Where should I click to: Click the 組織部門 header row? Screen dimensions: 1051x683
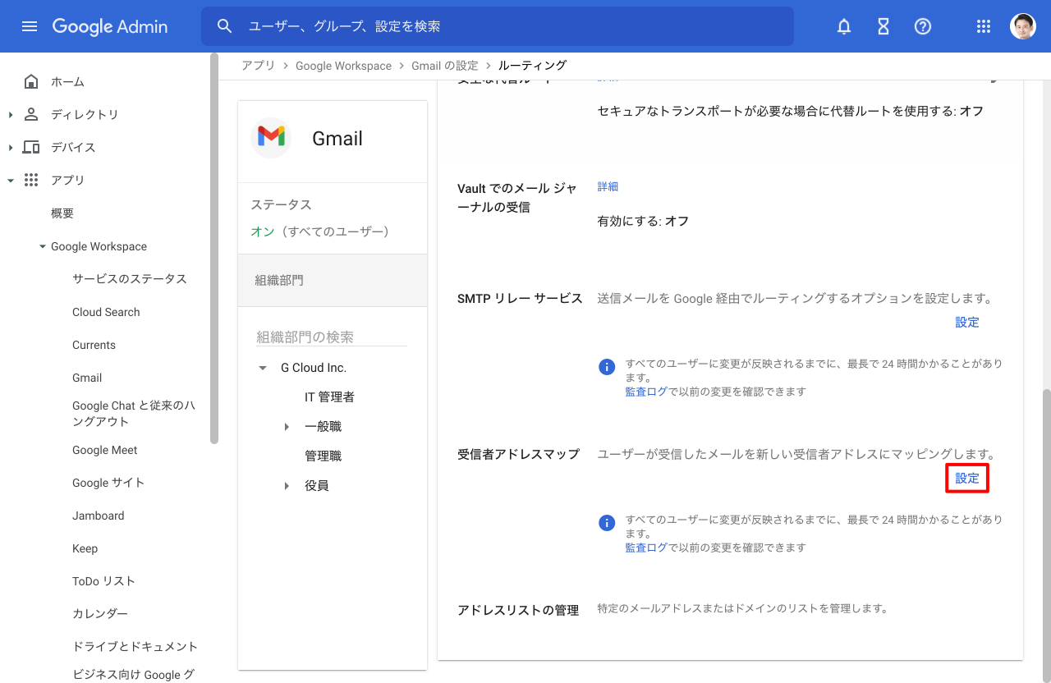(x=333, y=280)
